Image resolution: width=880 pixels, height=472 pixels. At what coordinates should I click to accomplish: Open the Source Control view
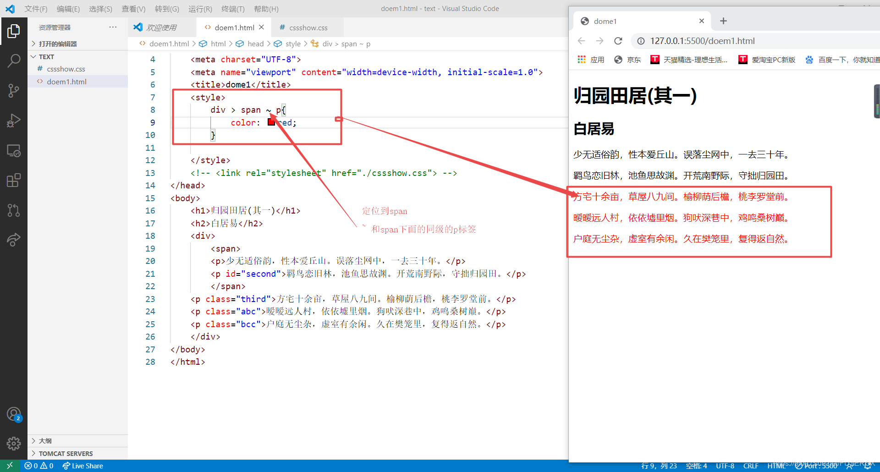[14, 90]
